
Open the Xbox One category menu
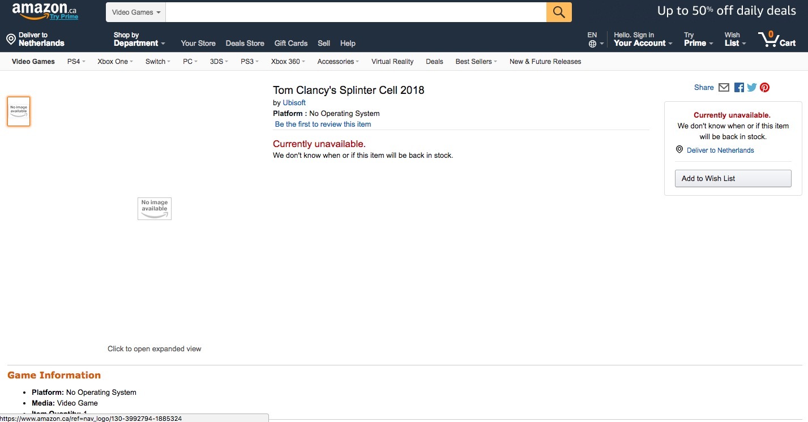pos(115,62)
